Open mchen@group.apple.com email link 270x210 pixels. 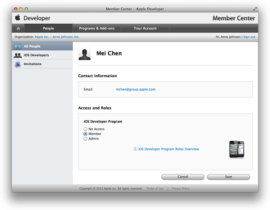coord(136,89)
